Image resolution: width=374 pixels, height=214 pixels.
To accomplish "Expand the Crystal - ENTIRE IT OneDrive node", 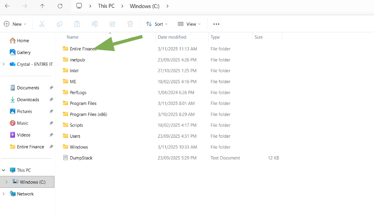I will coord(4,64).
